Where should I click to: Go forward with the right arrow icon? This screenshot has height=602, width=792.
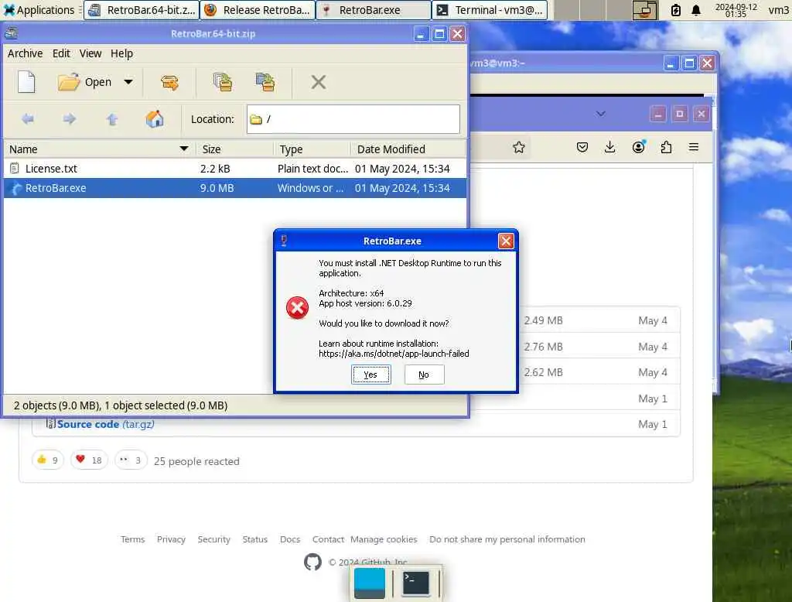coord(70,119)
